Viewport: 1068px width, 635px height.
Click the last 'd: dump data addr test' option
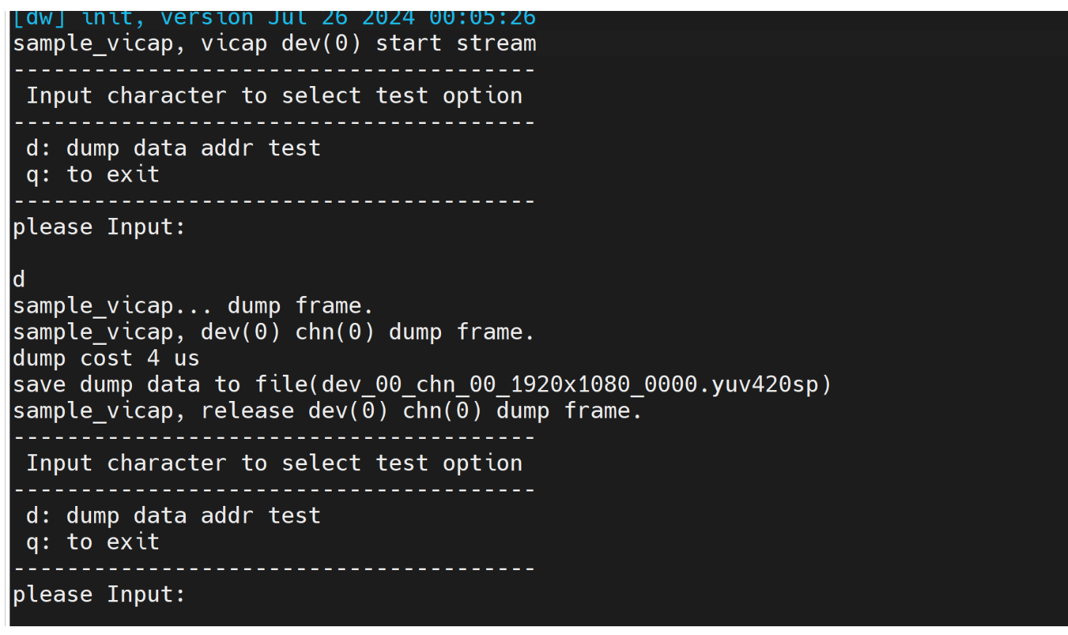pyautogui.click(x=174, y=516)
